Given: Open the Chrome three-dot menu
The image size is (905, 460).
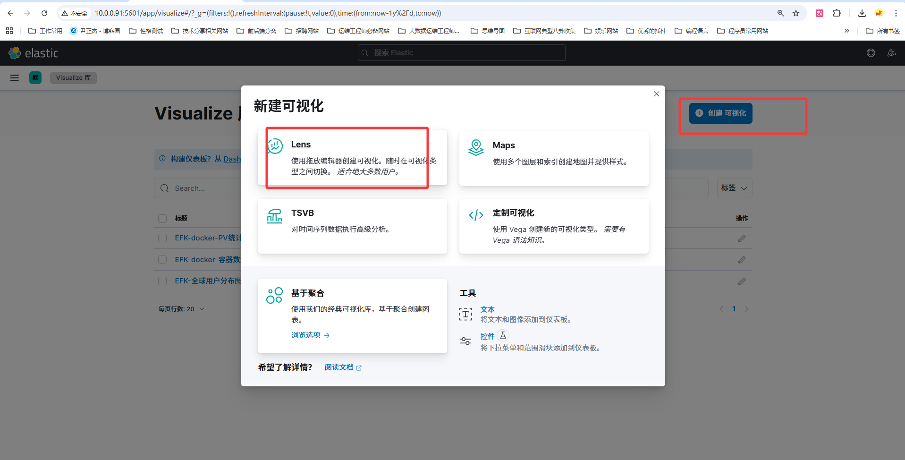Looking at the screenshot, I should [896, 13].
